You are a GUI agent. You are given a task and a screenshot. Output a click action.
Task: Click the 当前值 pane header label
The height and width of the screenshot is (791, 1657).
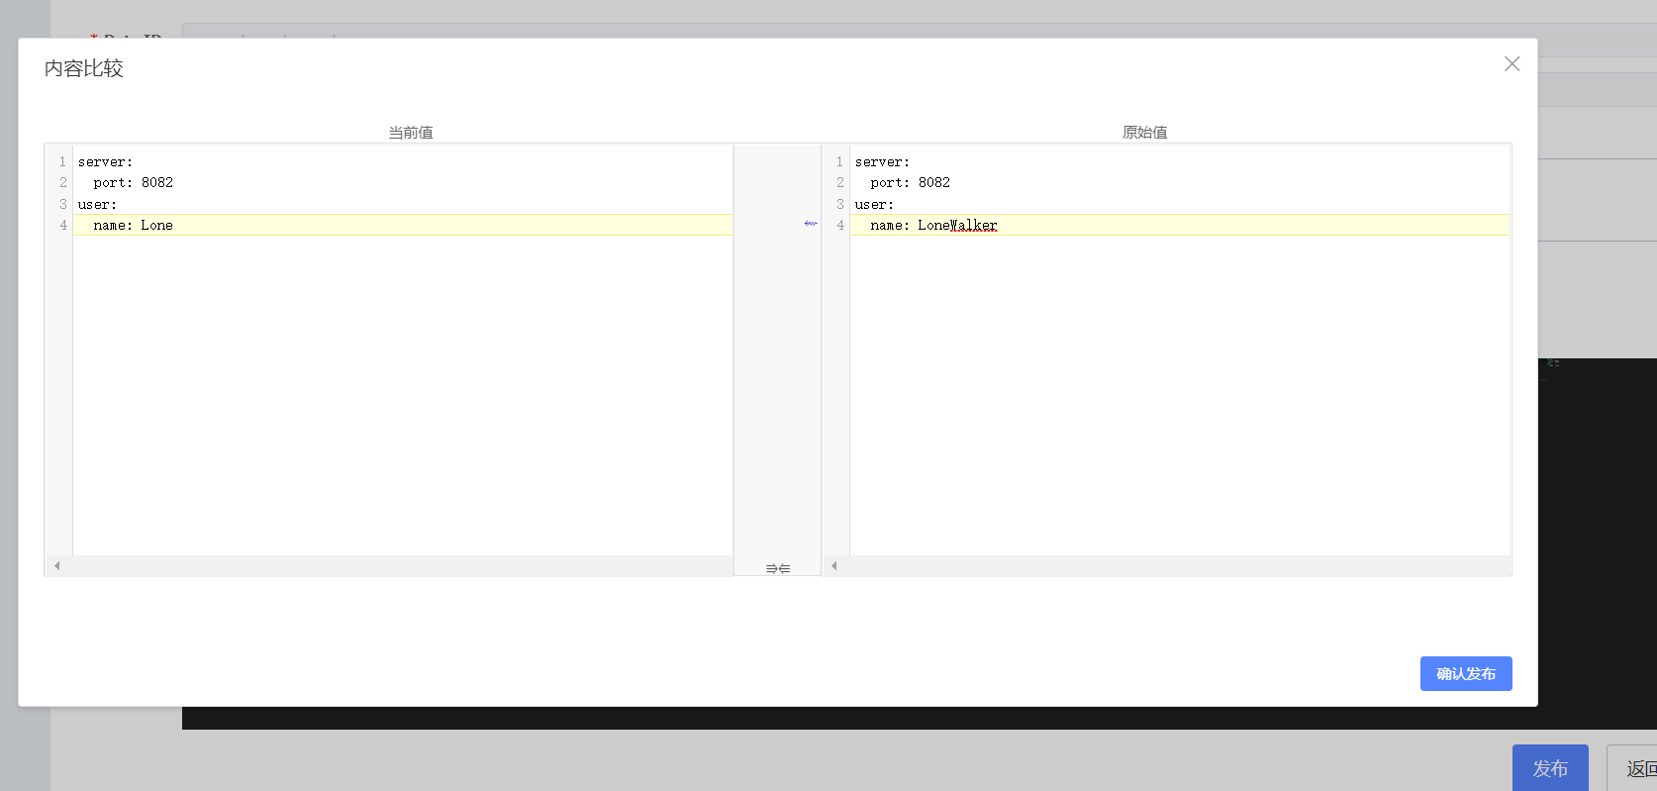coord(411,132)
